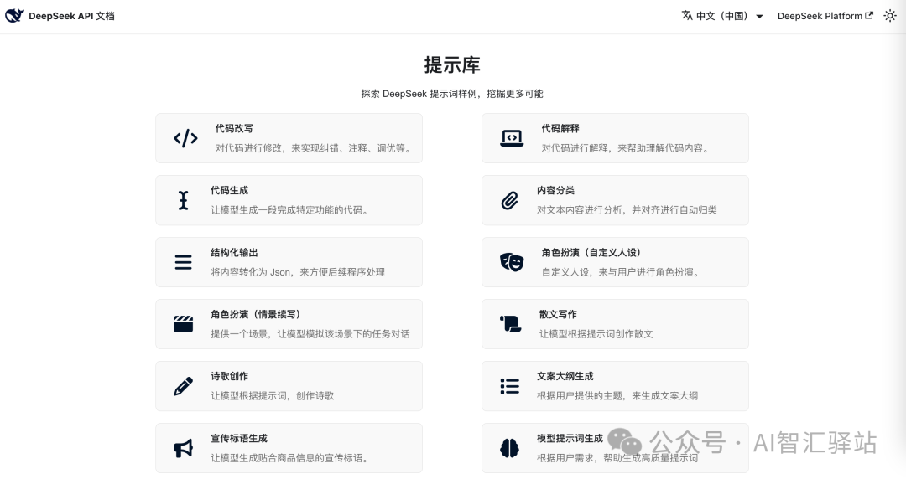The width and height of the screenshot is (906, 479).
Task: Click the code brackets icon for 代码改写
Action: (x=185, y=138)
